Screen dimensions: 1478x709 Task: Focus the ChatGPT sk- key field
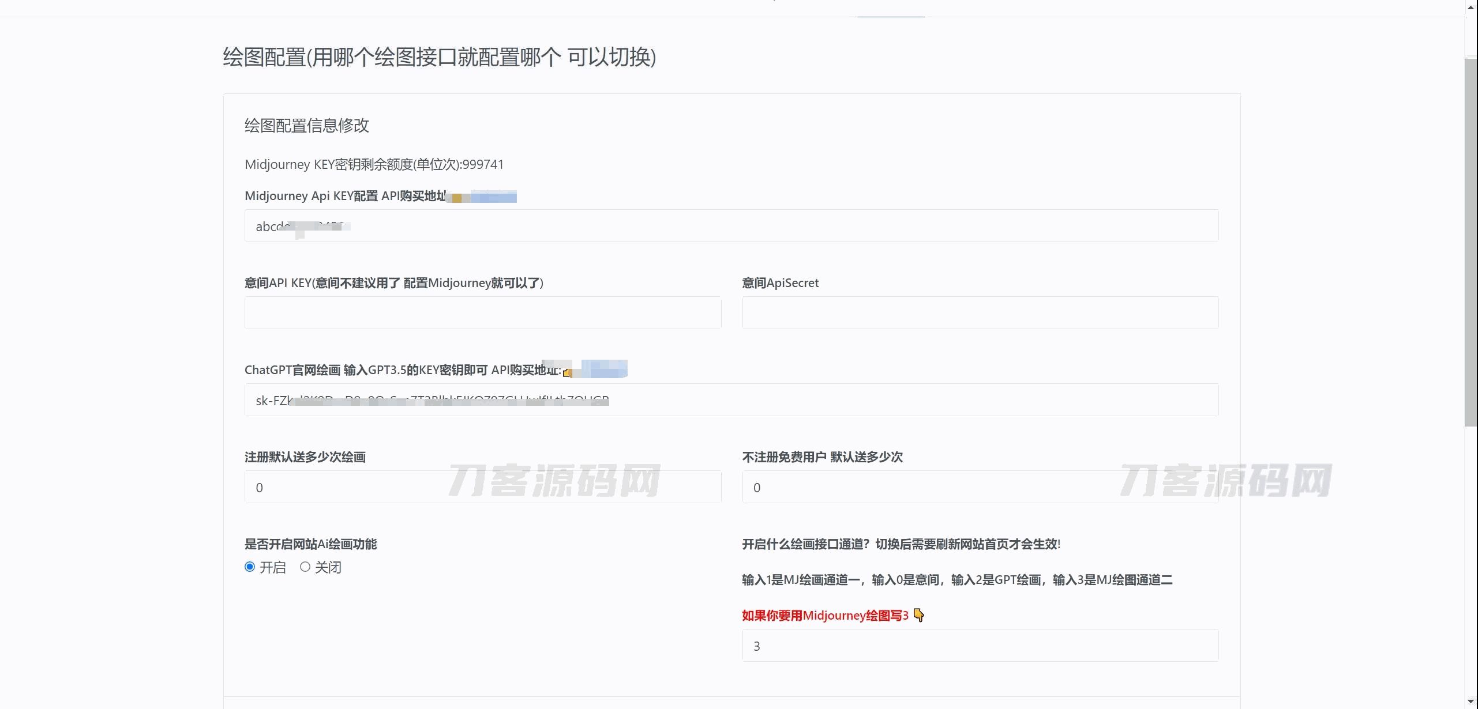click(x=731, y=400)
